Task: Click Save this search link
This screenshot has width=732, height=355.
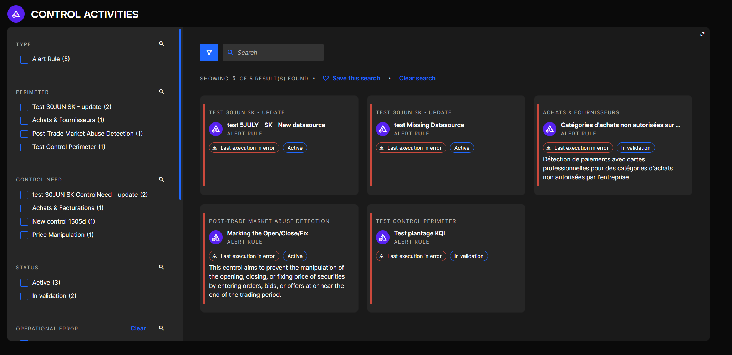Action: coord(356,78)
